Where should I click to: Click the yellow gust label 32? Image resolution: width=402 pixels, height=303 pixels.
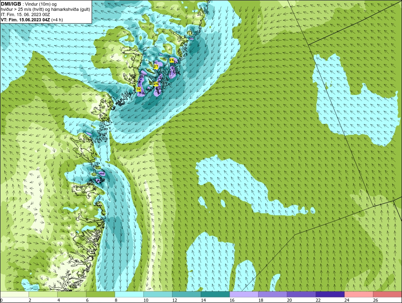point(138,89)
